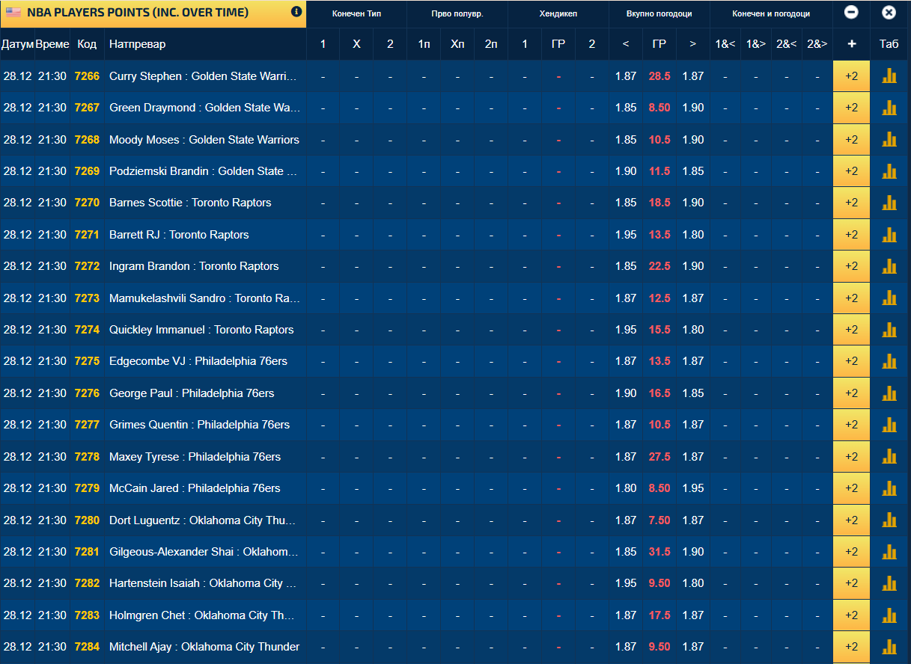Open stats chart icon for Ingram Brandon

(889, 266)
